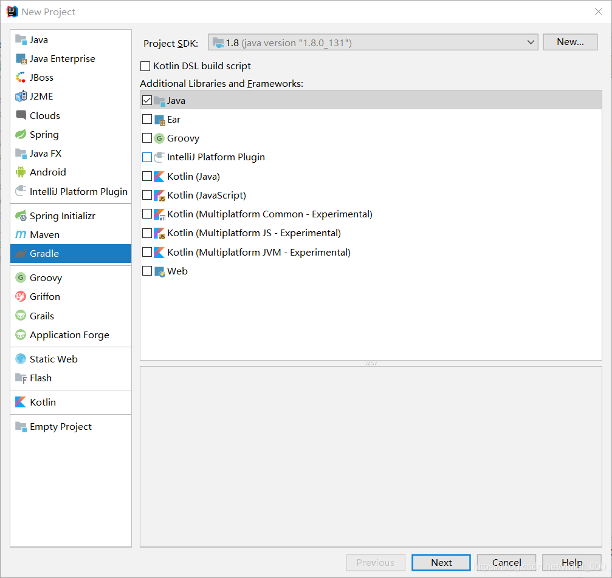Click IntelliJ Platform Plugin icon in sidebar
The height and width of the screenshot is (578, 612).
point(21,191)
